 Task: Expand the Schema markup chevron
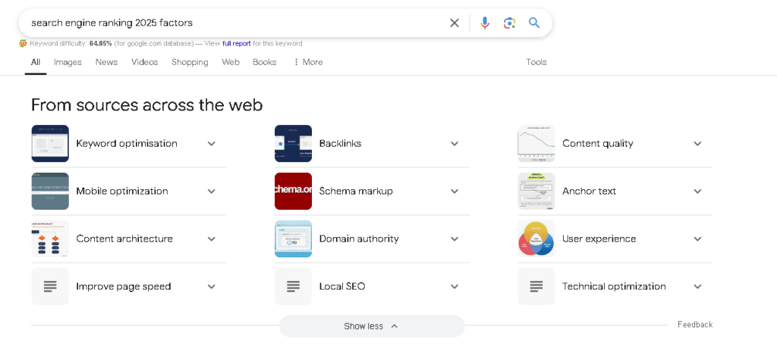(x=455, y=192)
